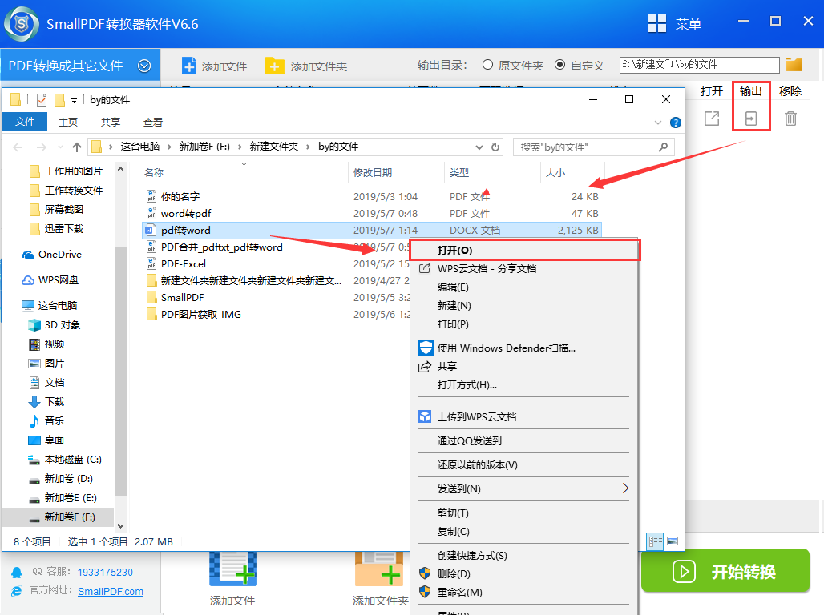Viewport: 824px width, 615px height.
Task: Toggle quick access properties checkmark icon
Action: [x=42, y=100]
